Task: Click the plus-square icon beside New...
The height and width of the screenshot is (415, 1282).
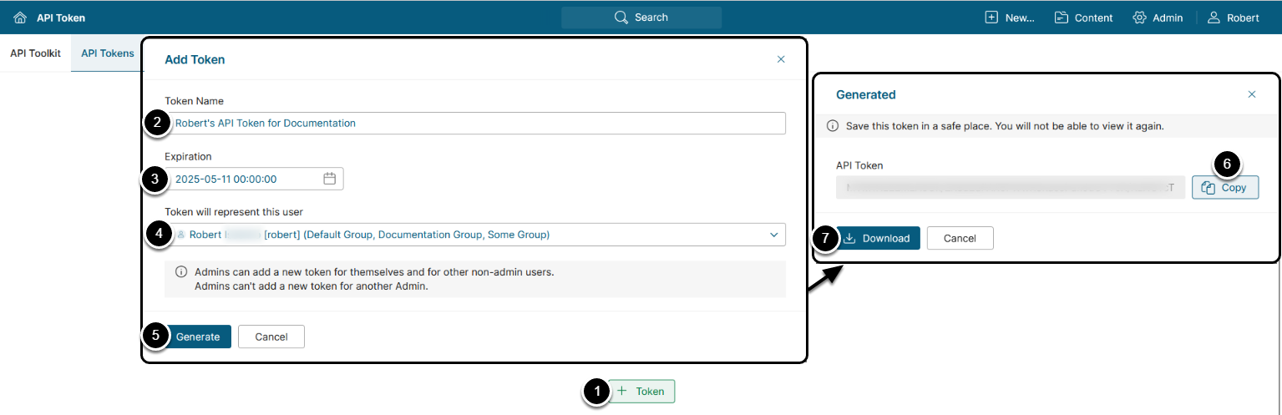Action: (x=991, y=18)
